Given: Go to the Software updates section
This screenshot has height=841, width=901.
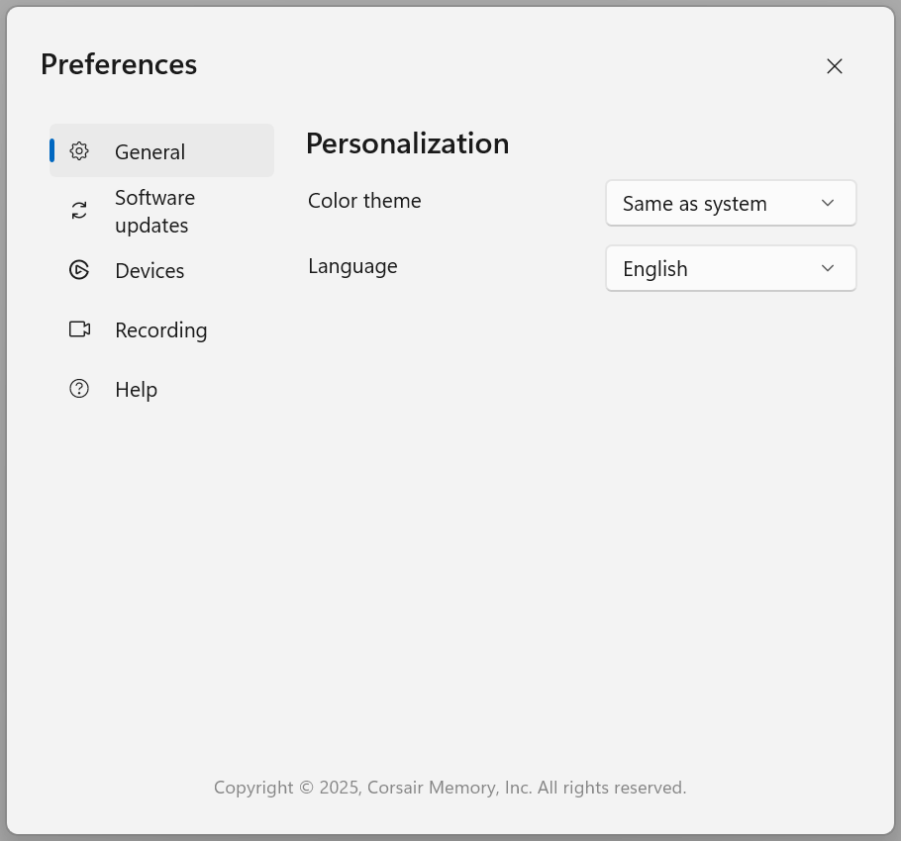Looking at the screenshot, I should [154, 211].
